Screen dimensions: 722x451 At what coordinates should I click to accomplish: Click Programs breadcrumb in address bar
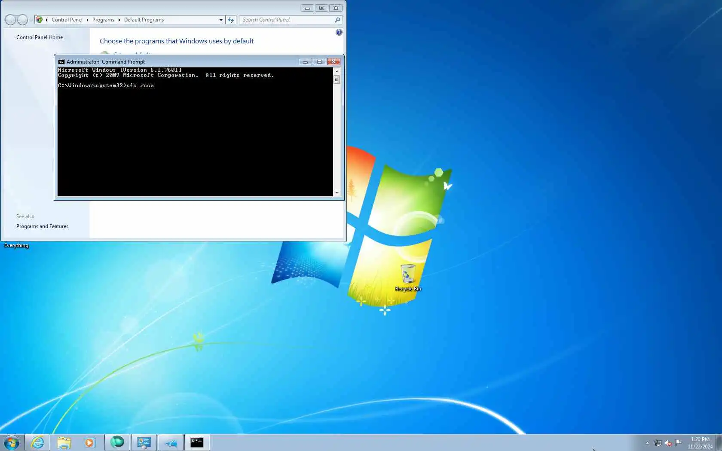pos(103,20)
